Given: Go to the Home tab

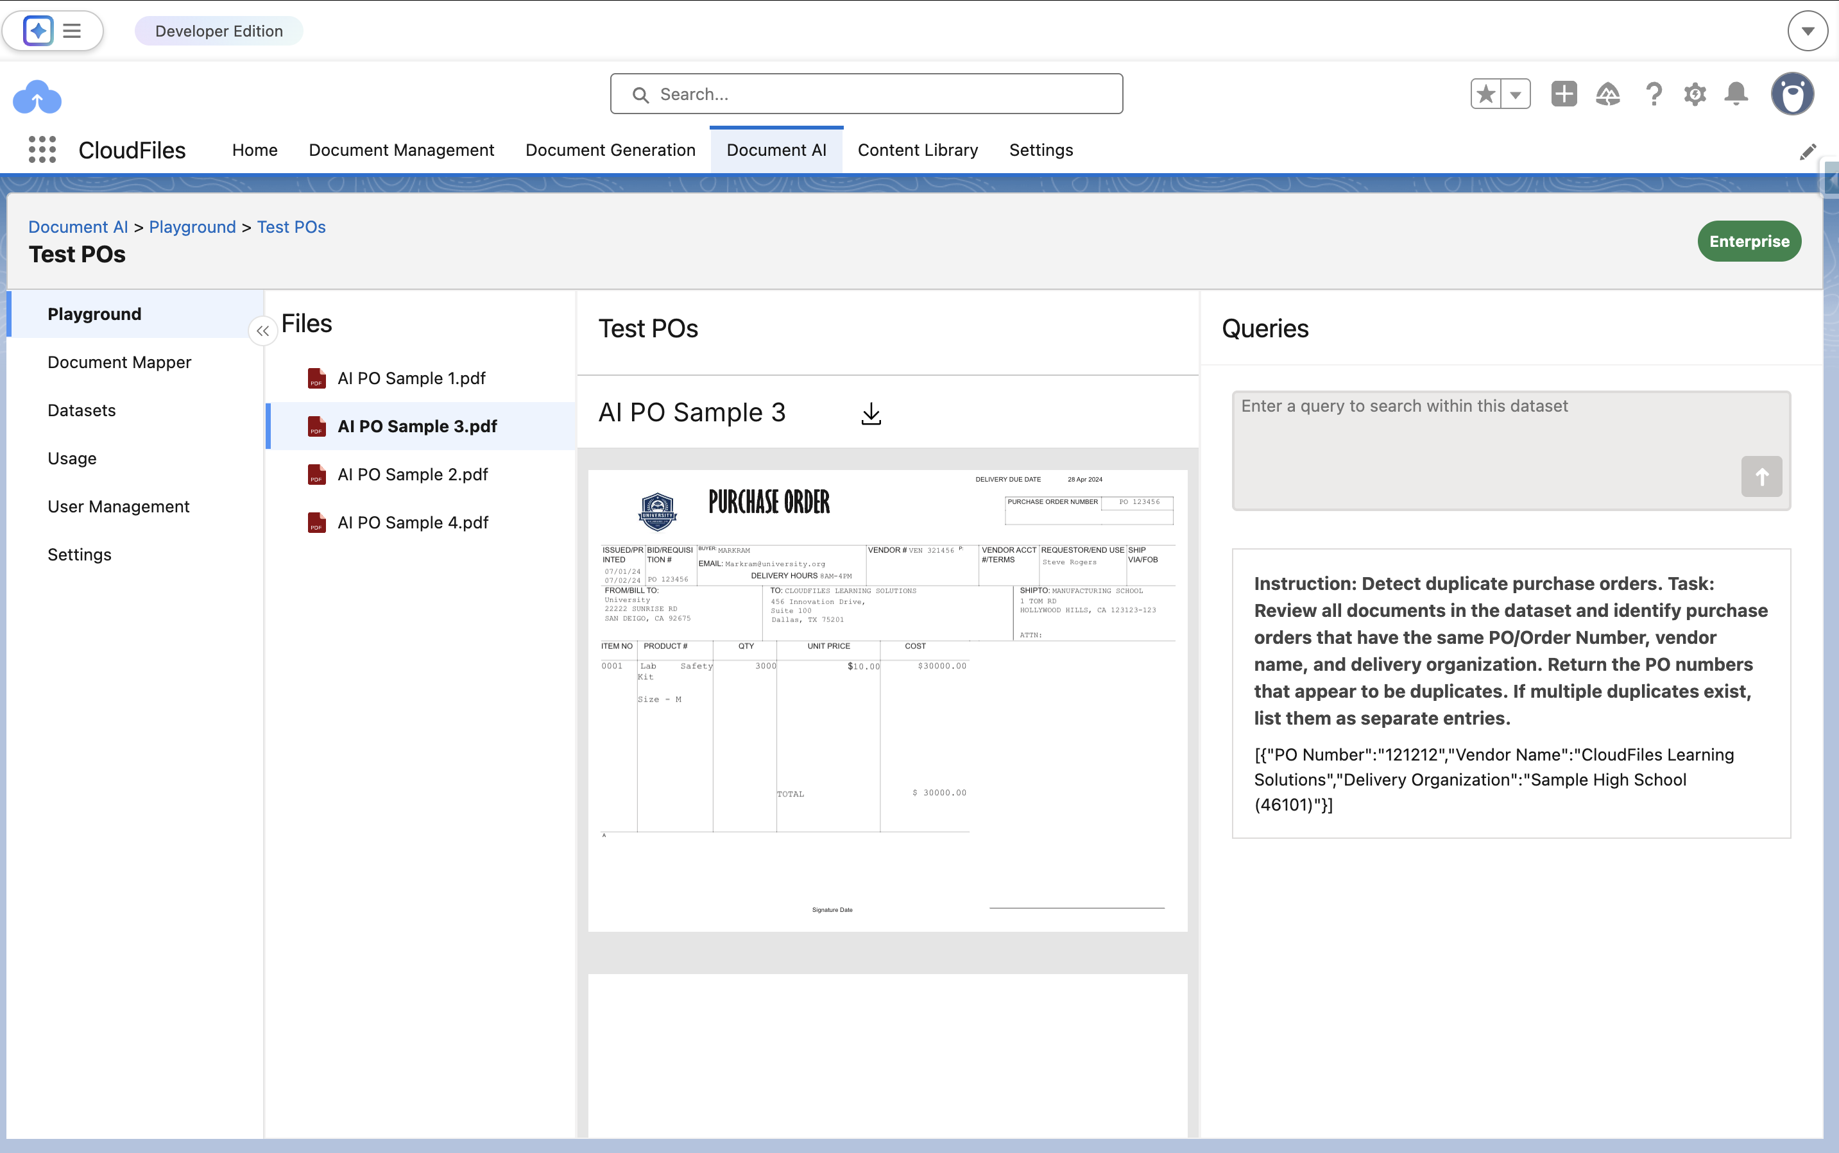Looking at the screenshot, I should click(255, 150).
